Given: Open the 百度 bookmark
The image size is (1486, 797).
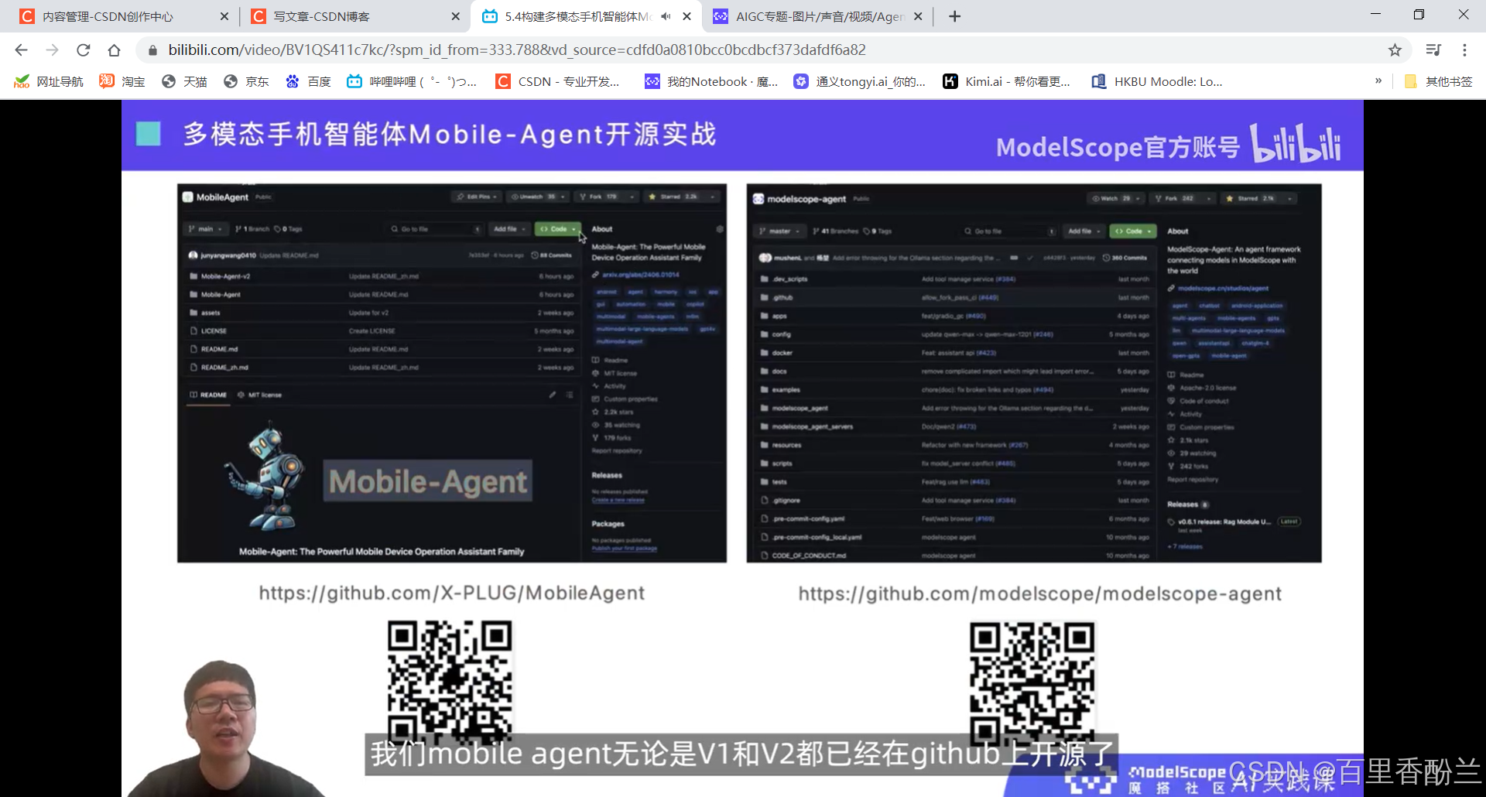Looking at the screenshot, I should point(308,81).
